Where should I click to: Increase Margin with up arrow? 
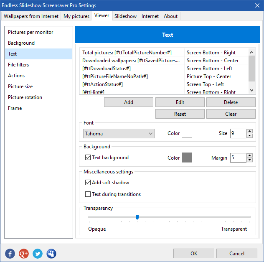pos(250,155)
